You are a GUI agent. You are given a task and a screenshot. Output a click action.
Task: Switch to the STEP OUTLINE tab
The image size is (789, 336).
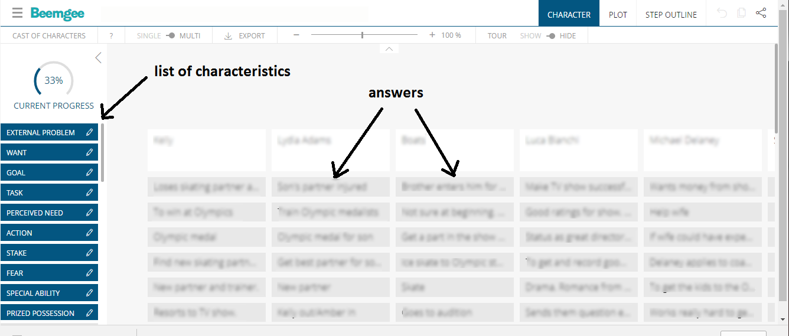[671, 14]
